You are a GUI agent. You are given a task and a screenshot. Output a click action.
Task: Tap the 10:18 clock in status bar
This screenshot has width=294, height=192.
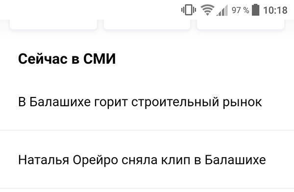click(275, 10)
